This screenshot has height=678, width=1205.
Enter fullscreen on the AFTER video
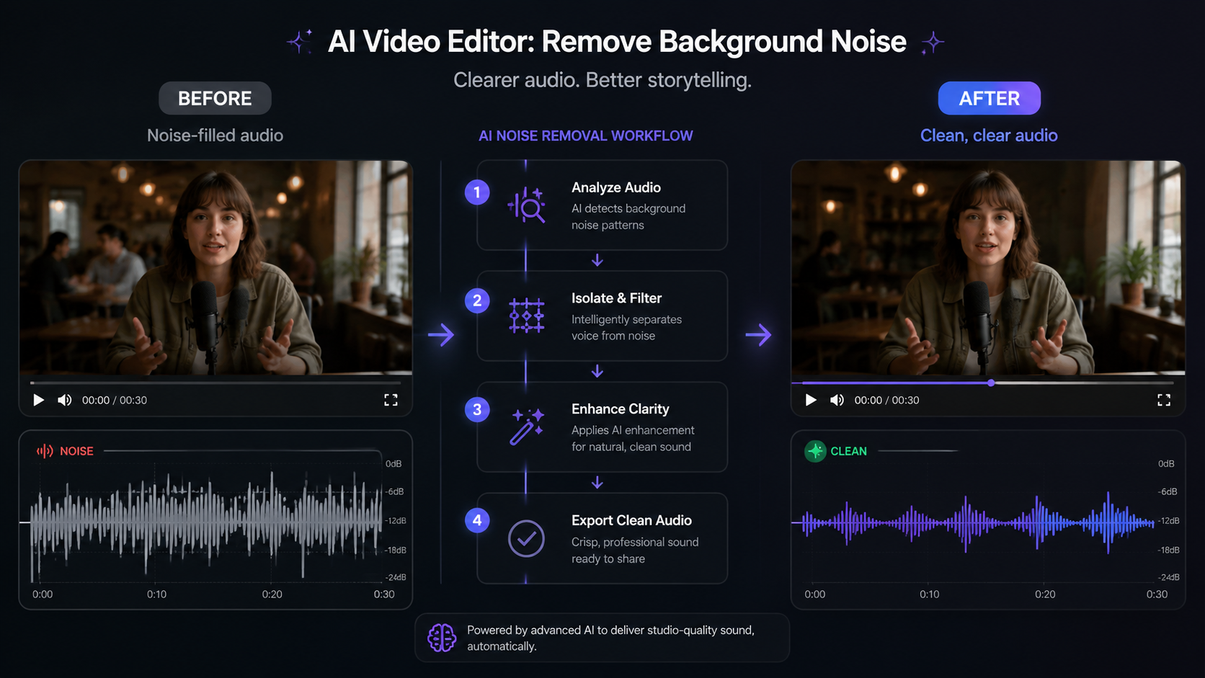point(1164,400)
